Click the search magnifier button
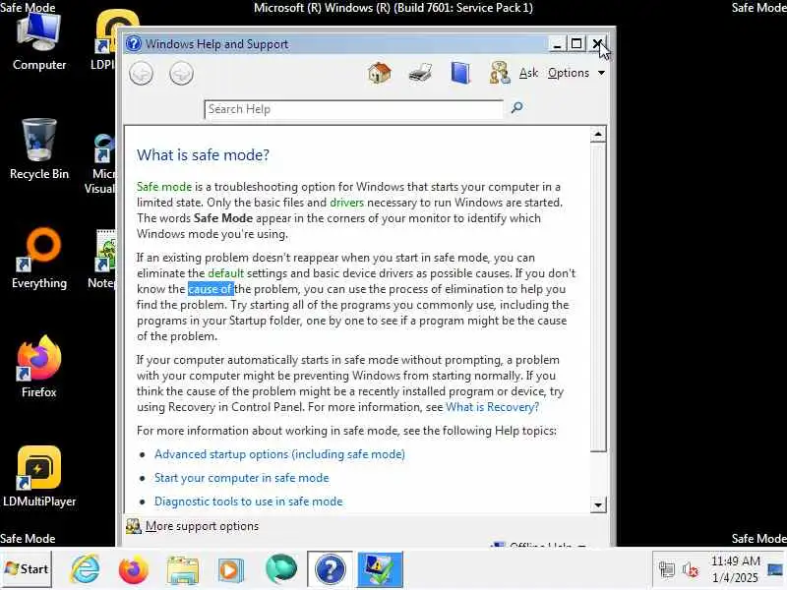The image size is (787, 590). [x=516, y=107]
